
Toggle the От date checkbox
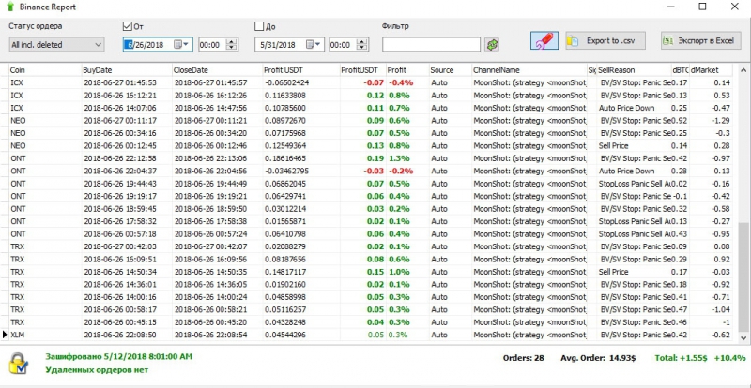[128, 26]
